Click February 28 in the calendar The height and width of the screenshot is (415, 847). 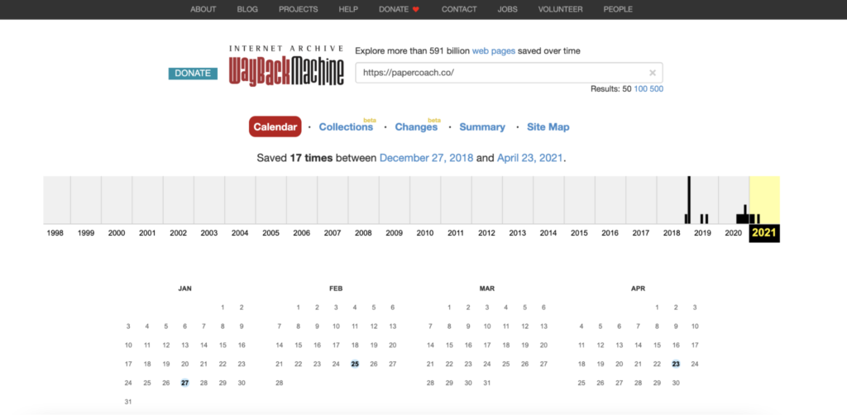280,383
